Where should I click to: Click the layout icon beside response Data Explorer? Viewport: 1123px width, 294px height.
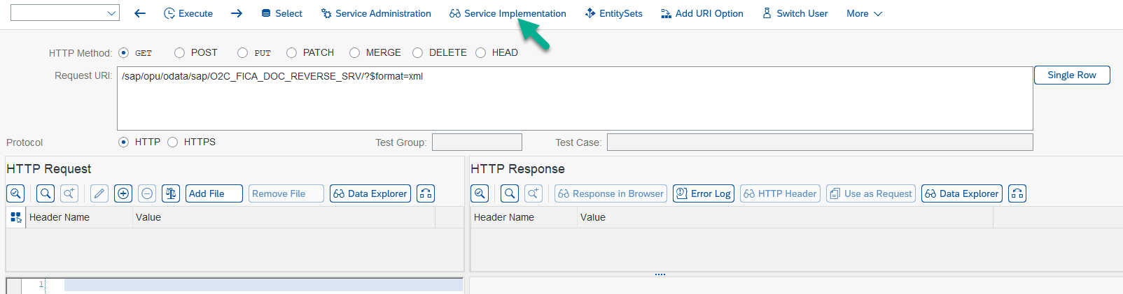tap(1017, 193)
